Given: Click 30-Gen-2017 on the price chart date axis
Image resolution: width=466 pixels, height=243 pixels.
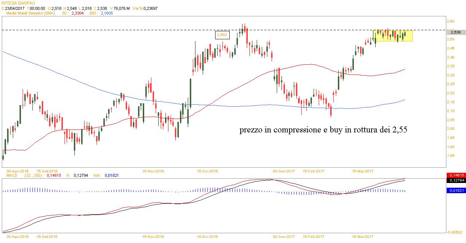Looking at the screenshot, I should (284, 171).
